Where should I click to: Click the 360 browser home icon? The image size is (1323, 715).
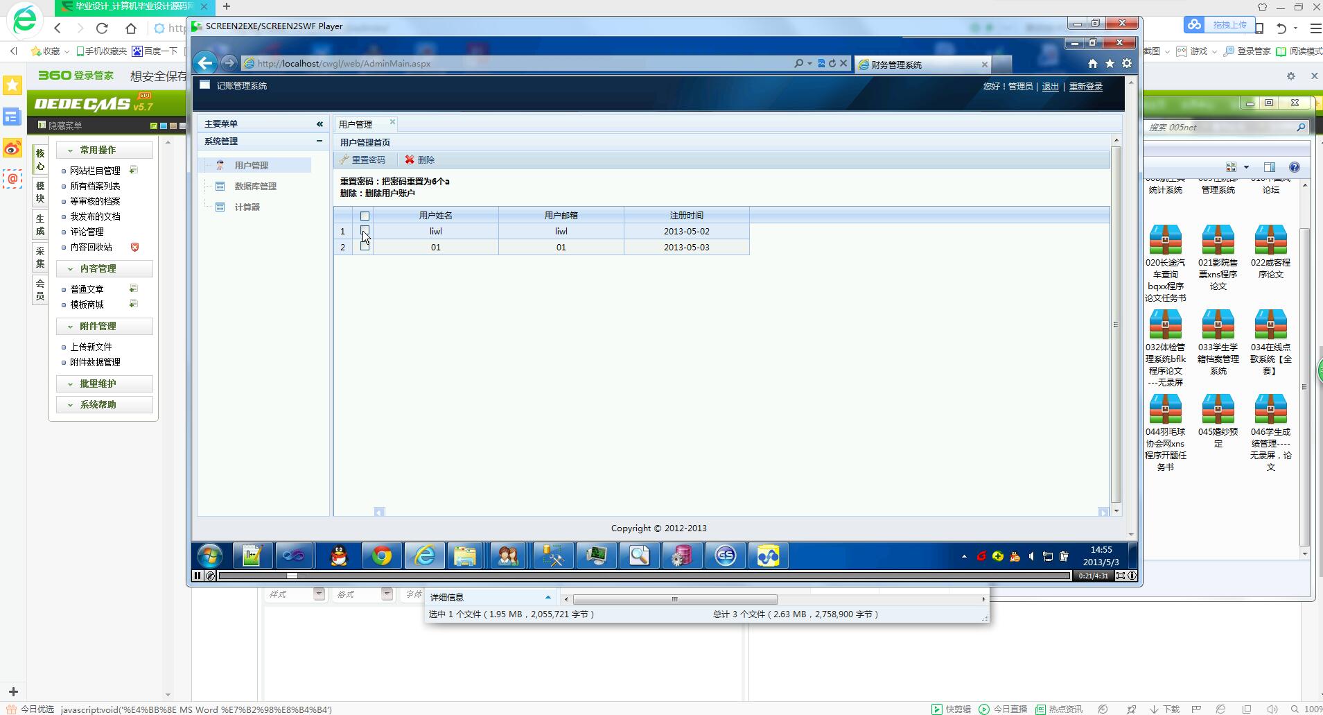[x=131, y=28]
